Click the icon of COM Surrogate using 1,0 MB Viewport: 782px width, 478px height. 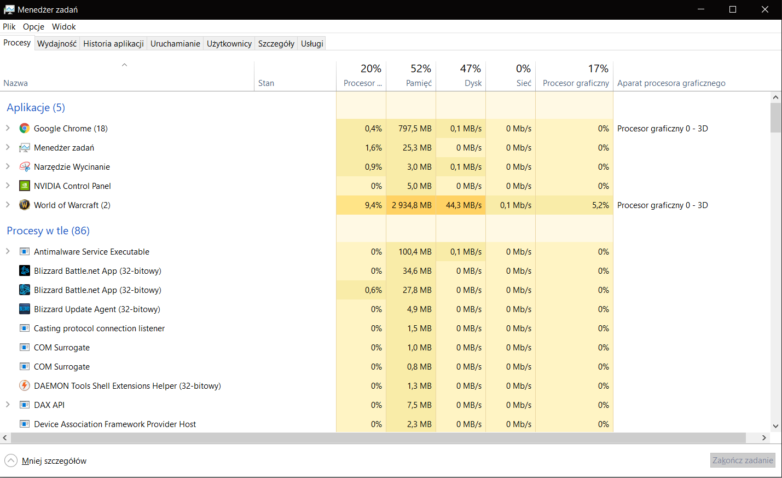[x=24, y=347]
